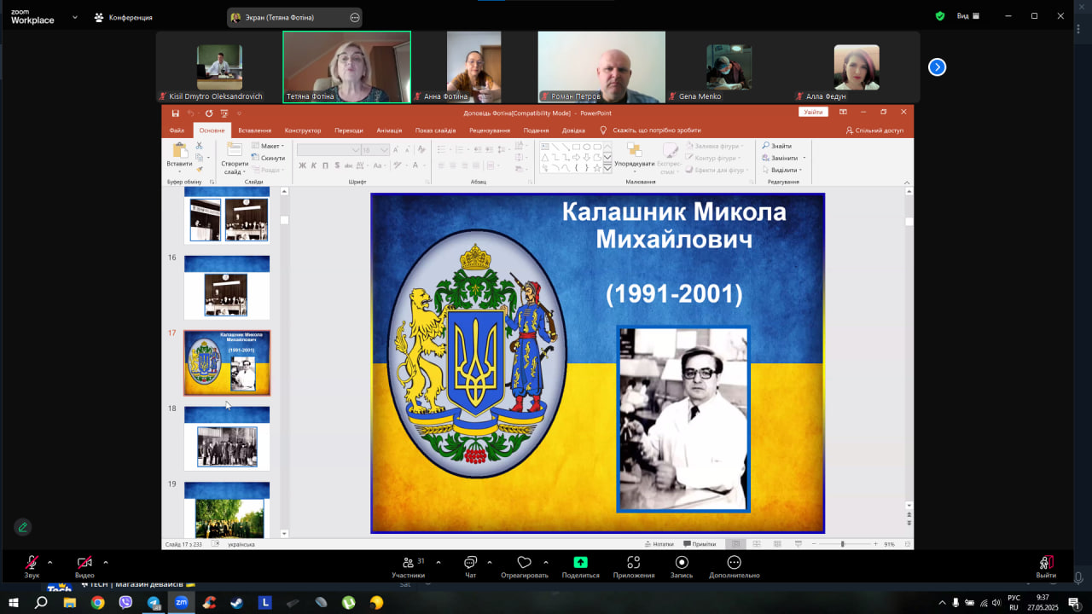Click Упорядкувати arrange button
1092x614 pixels.
click(x=634, y=157)
